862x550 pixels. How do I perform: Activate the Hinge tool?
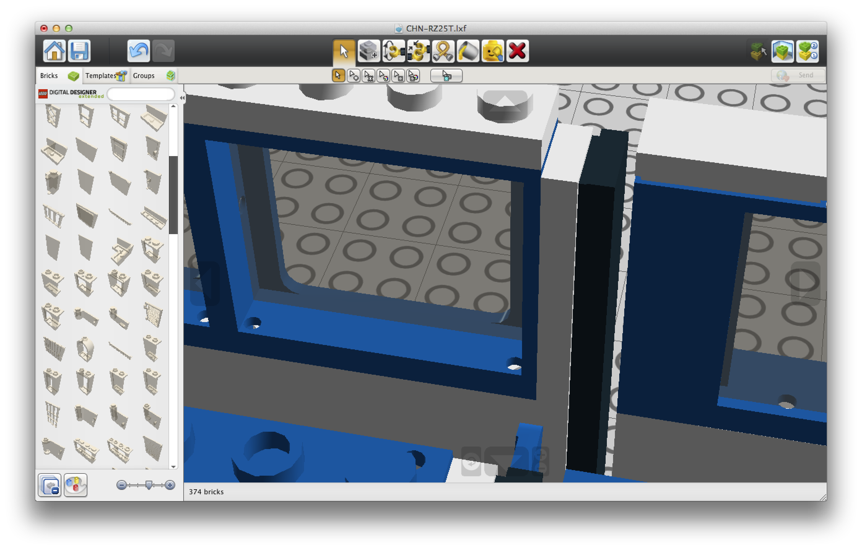point(394,51)
